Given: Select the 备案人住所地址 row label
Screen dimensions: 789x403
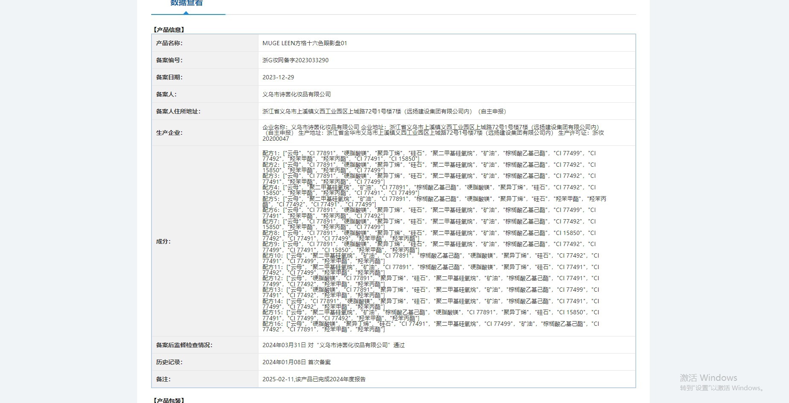Looking at the screenshot, I should pos(178,111).
